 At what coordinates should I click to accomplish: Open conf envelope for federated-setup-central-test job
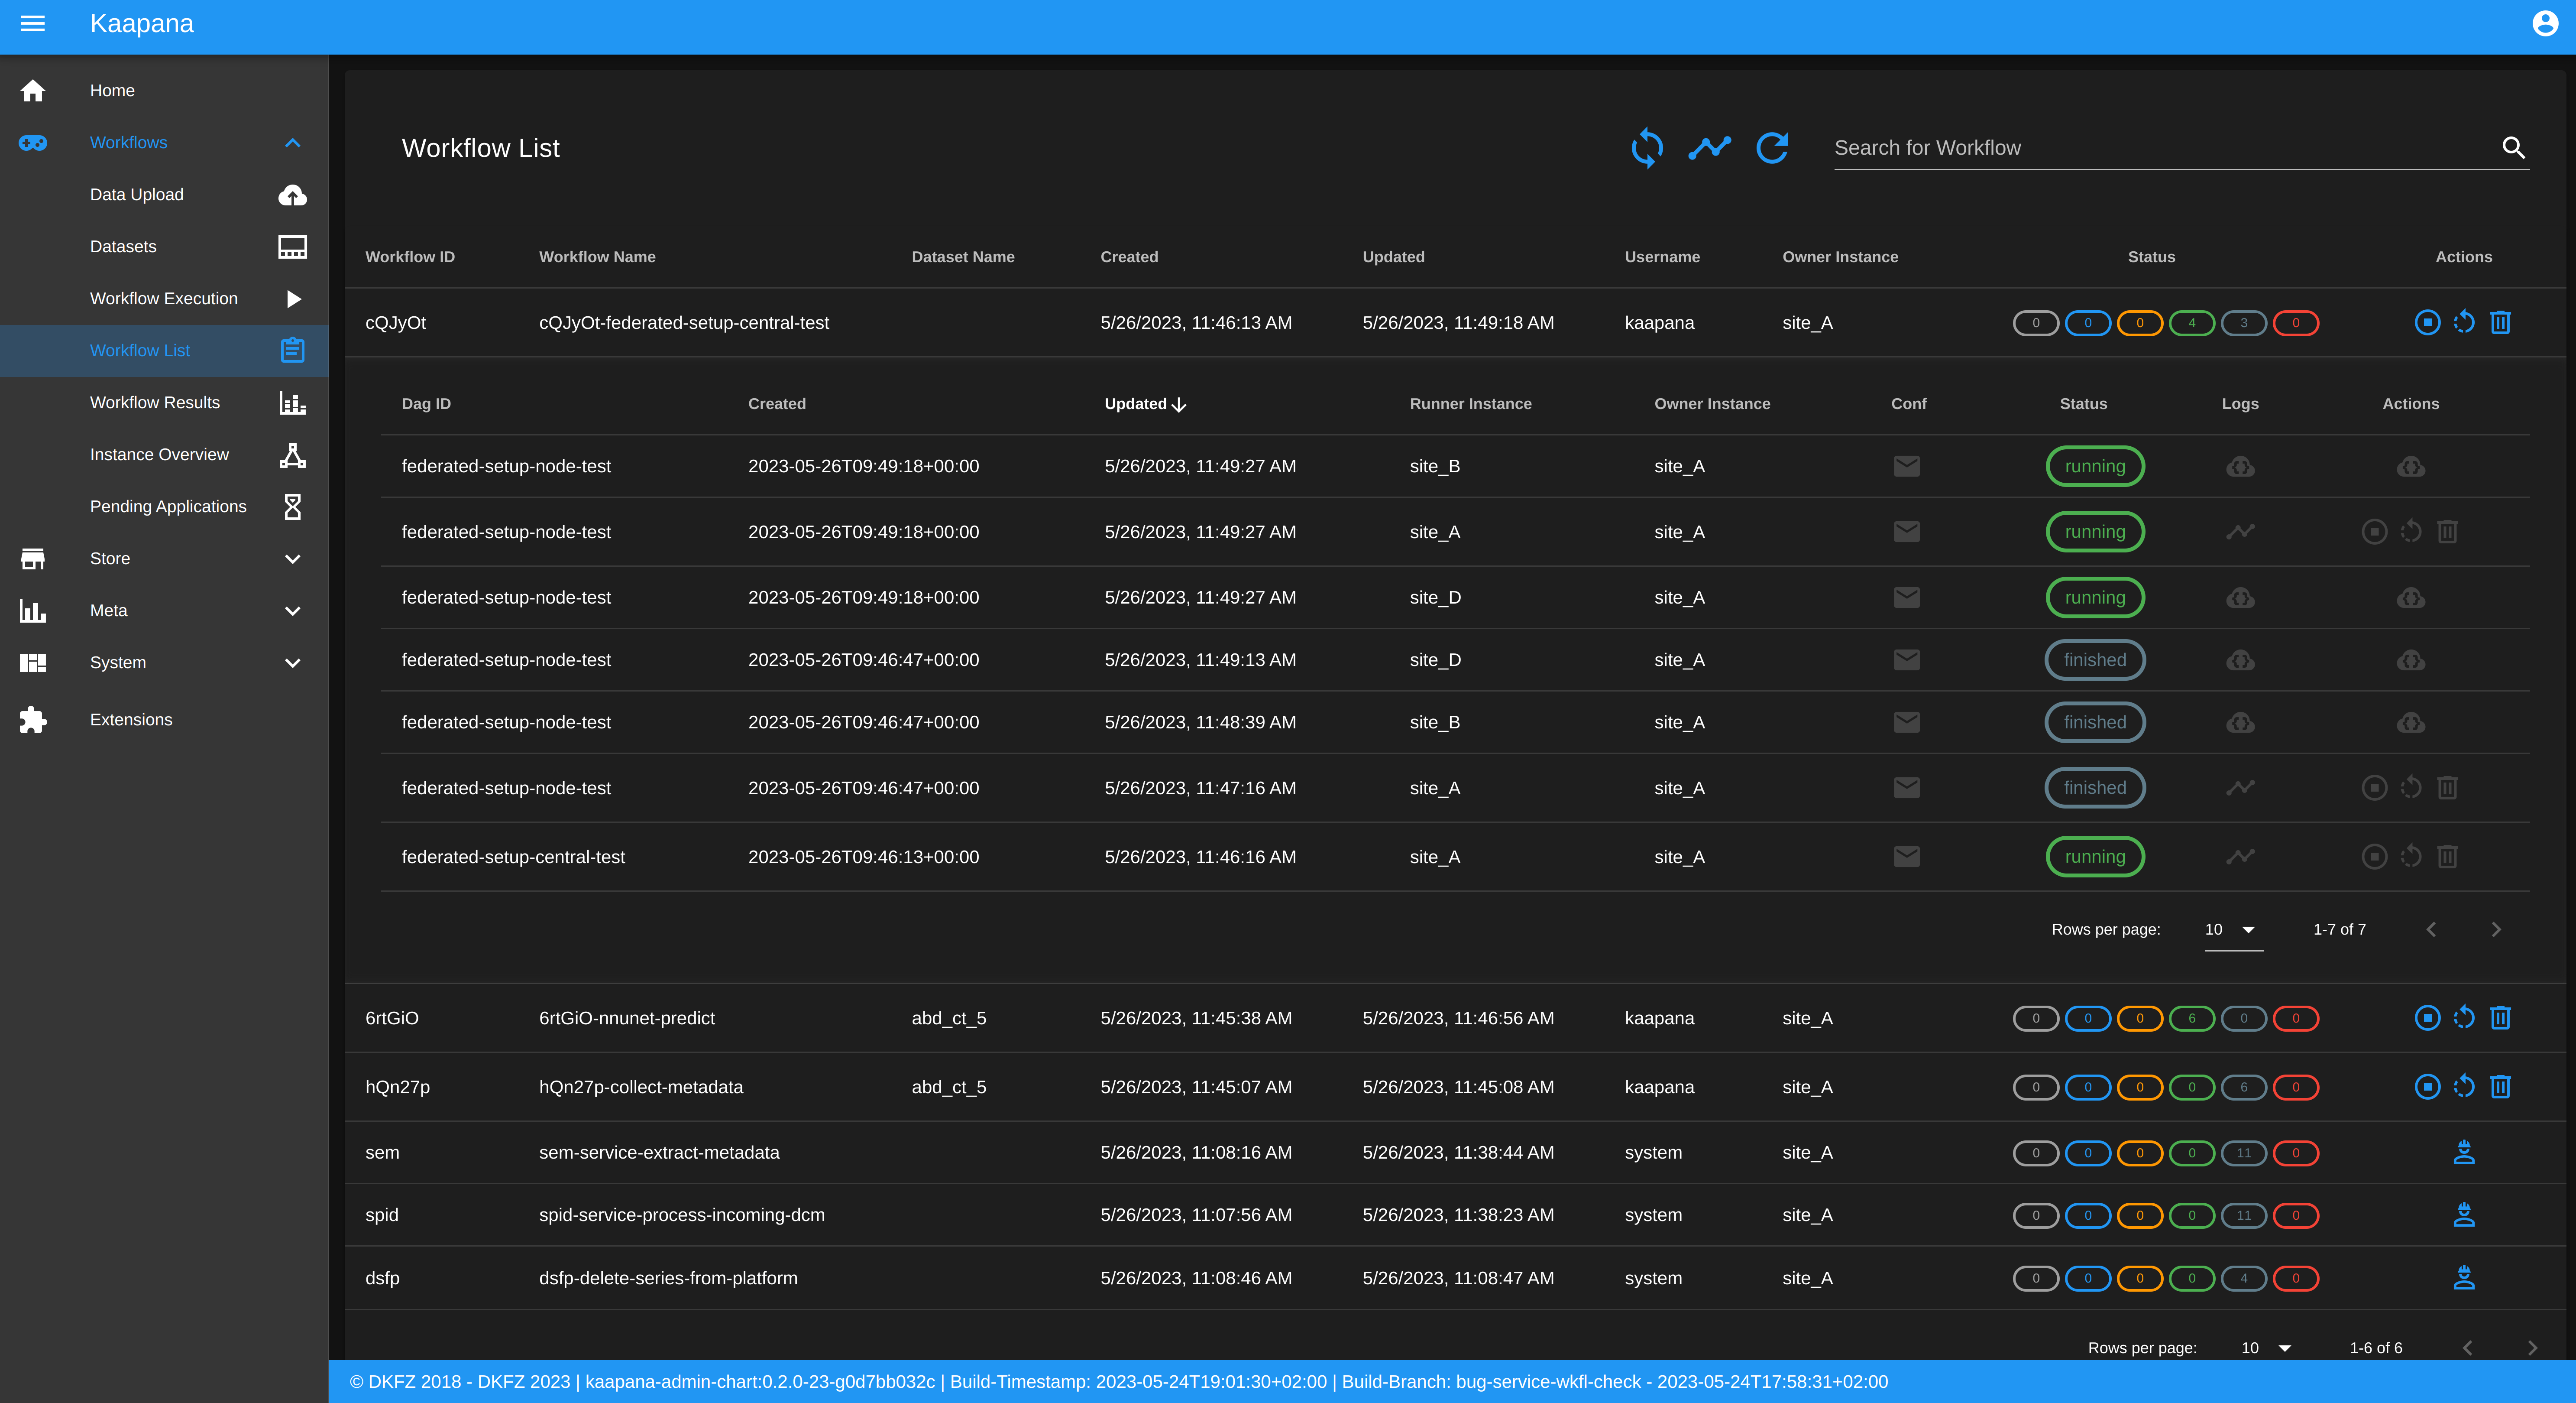(1907, 857)
